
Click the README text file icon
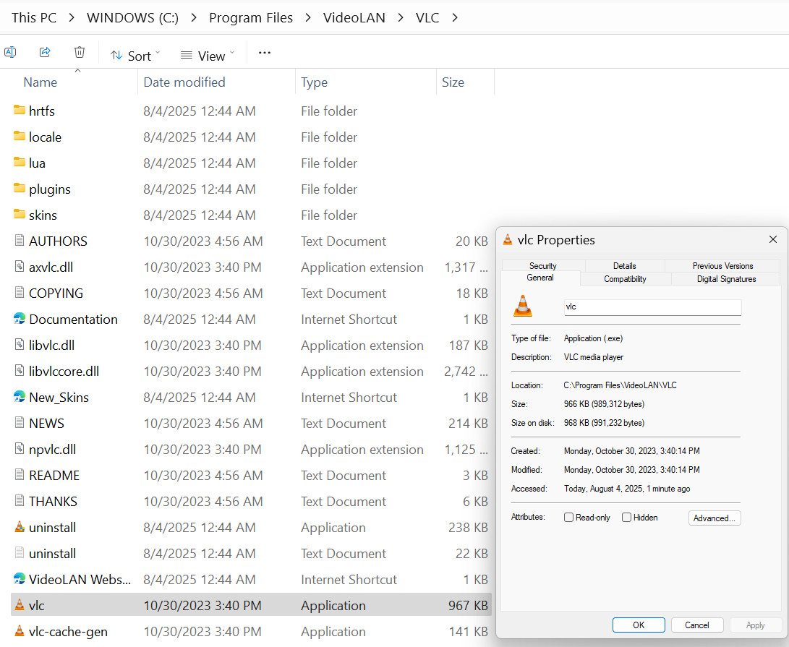coord(19,476)
